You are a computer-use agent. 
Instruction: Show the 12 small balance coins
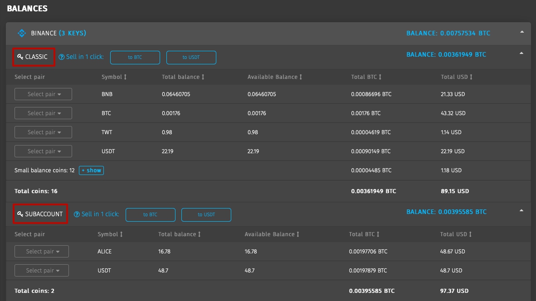(x=91, y=170)
